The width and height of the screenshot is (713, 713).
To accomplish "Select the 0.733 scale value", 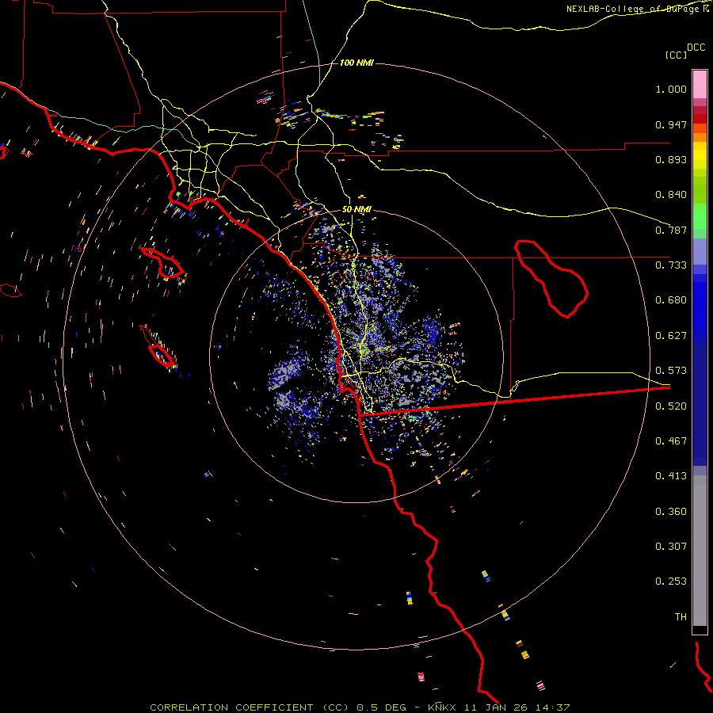I will (671, 265).
